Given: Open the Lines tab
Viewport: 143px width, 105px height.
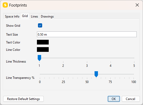Looking at the screenshot, I should click(x=34, y=16).
